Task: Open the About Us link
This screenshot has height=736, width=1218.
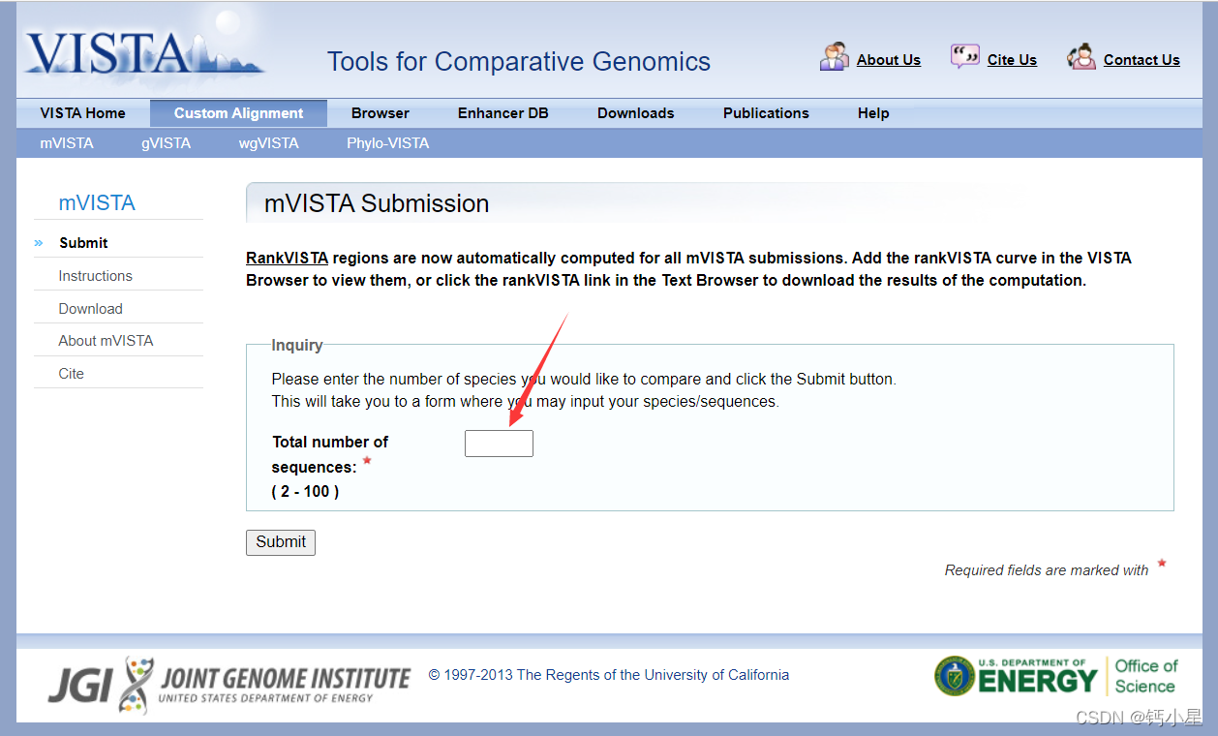Action: [888, 60]
